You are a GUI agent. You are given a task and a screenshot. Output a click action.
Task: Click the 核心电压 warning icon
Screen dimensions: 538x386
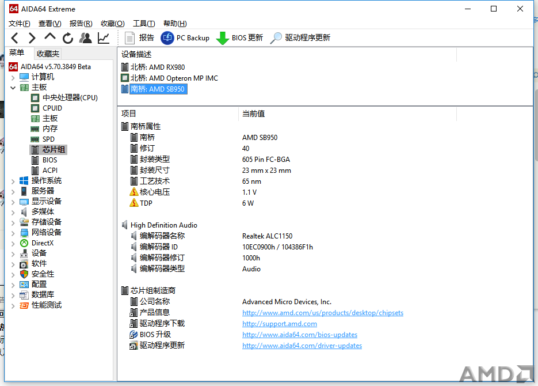[x=134, y=192]
